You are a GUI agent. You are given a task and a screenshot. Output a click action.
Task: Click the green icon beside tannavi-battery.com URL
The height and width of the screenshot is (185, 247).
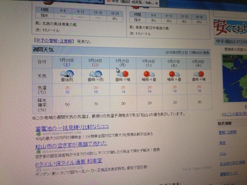[x=39, y=134]
